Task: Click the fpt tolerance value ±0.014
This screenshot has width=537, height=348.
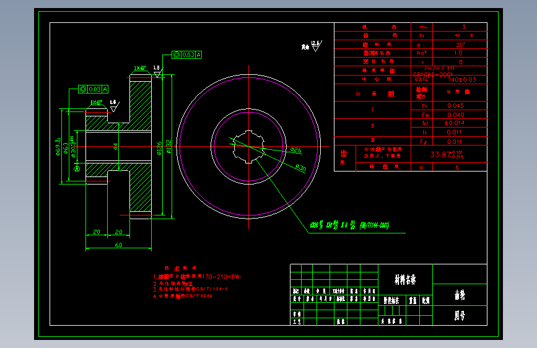Action: click(x=455, y=123)
